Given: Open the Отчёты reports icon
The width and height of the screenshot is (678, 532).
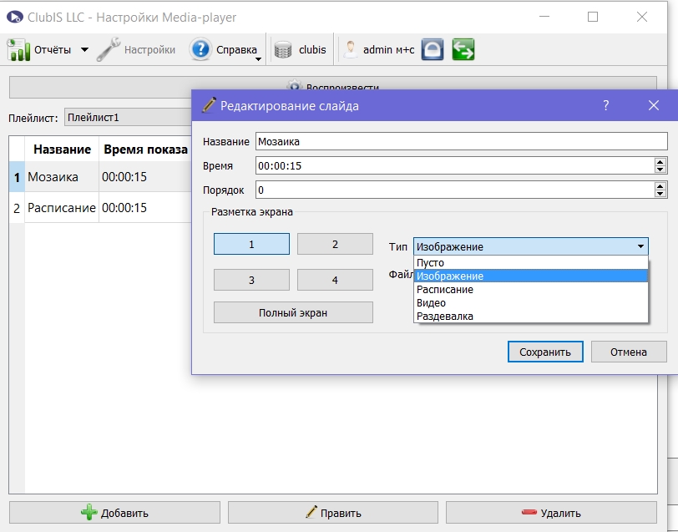Looking at the screenshot, I should click(18, 50).
